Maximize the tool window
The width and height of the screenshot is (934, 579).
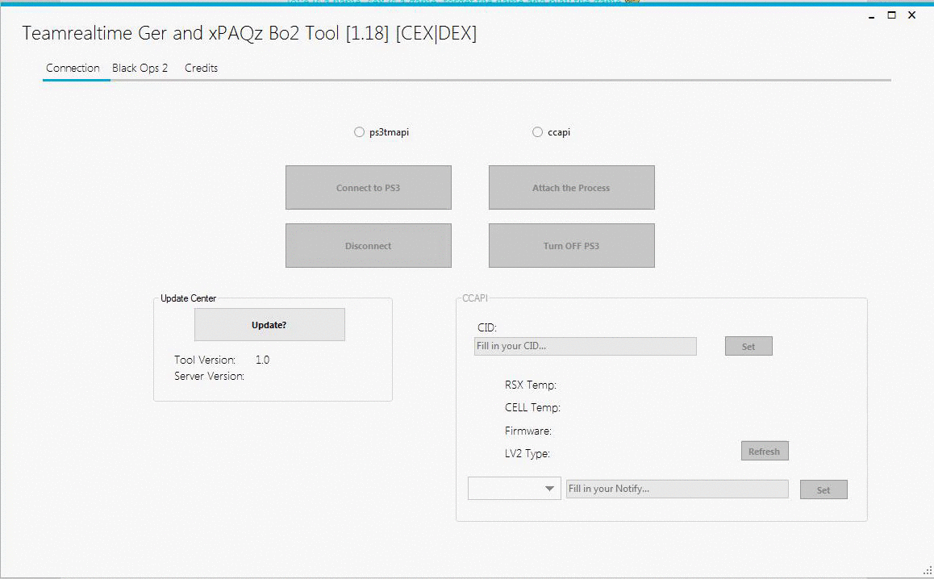click(892, 15)
